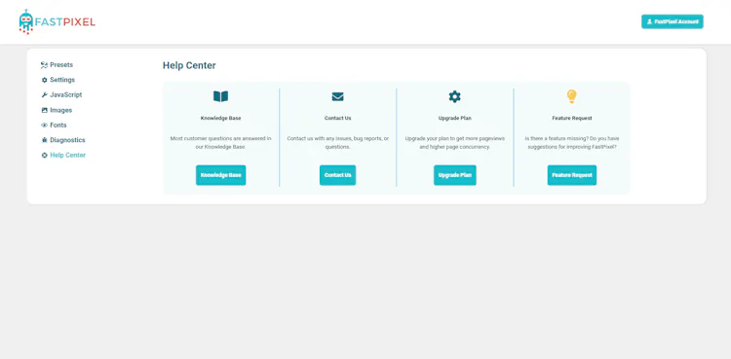The image size is (731, 359).
Task: Click the Feature Request card title text
Action: point(571,119)
